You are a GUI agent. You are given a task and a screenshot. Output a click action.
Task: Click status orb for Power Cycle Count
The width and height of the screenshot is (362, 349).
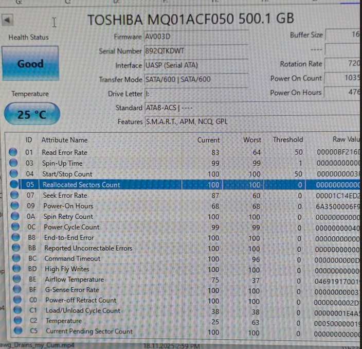15,226
